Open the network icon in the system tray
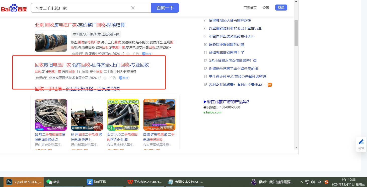Screen dimensions: 367x187 307,182
